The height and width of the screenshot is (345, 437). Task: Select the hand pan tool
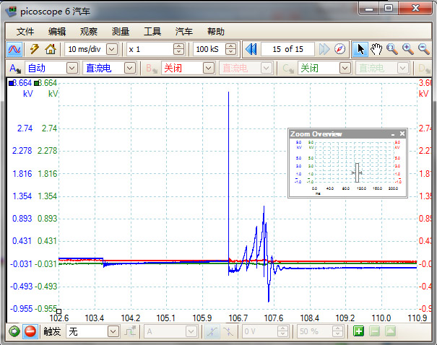pos(376,49)
